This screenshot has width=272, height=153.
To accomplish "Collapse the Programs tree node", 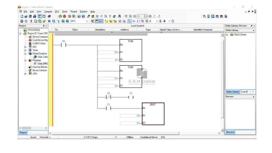I will point(25,60).
